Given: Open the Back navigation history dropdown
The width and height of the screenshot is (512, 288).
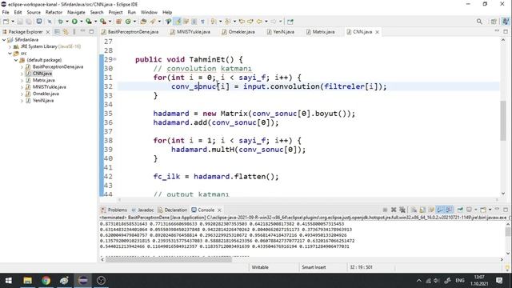Looking at the screenshot, I should [x=266, y=22].
